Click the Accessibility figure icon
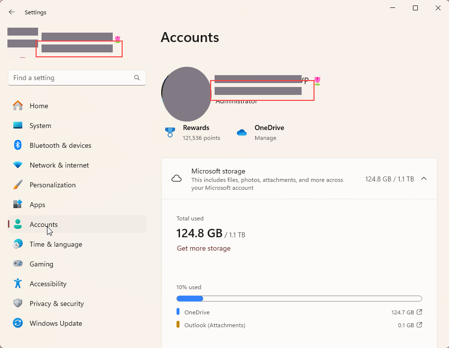 click(18, 283)
